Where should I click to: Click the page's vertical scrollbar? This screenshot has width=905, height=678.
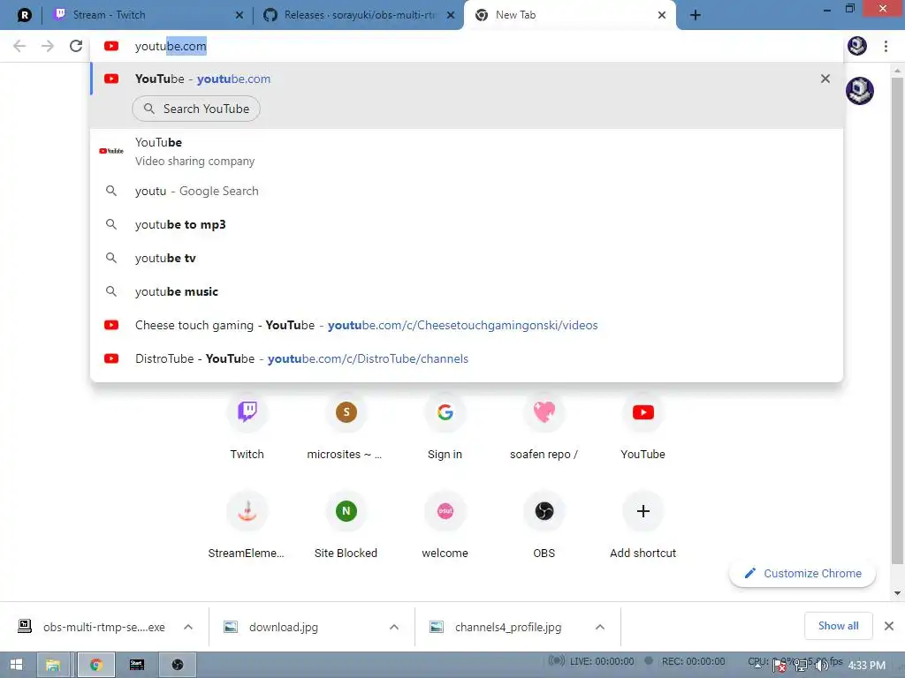[897, 320]
